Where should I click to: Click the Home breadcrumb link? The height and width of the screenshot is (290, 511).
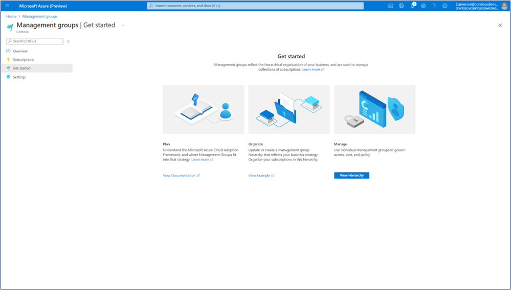click(x=11, y=16)
